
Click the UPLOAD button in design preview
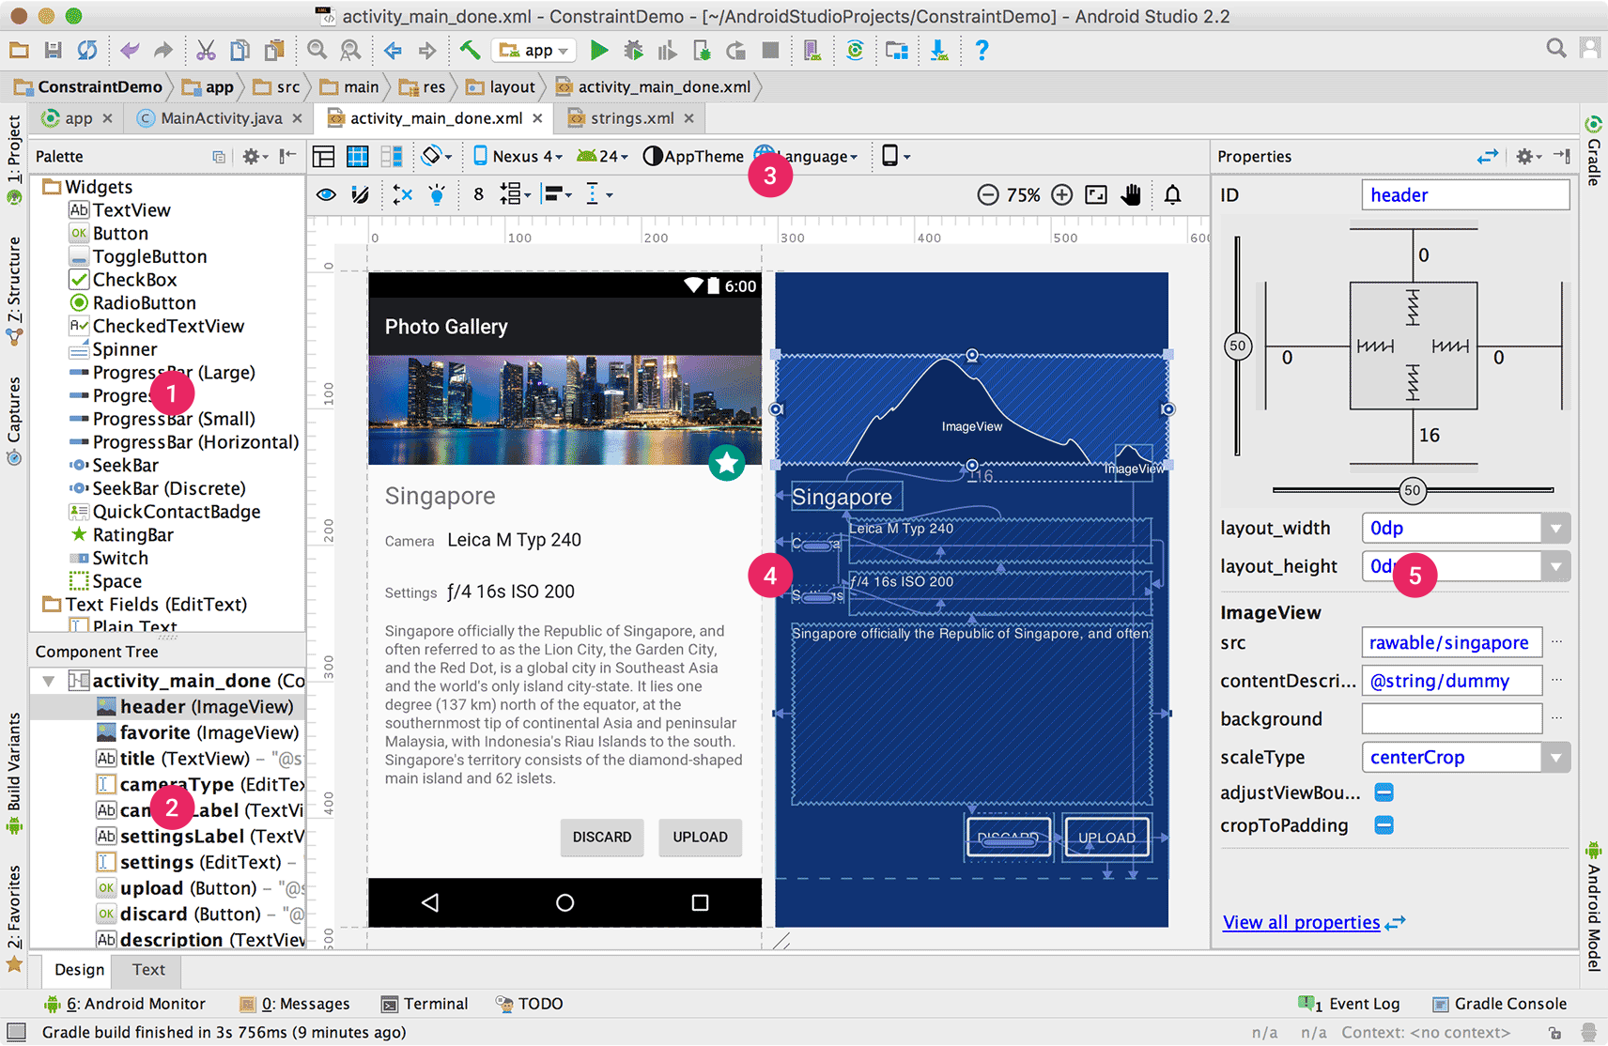click(x=700, y=837)
